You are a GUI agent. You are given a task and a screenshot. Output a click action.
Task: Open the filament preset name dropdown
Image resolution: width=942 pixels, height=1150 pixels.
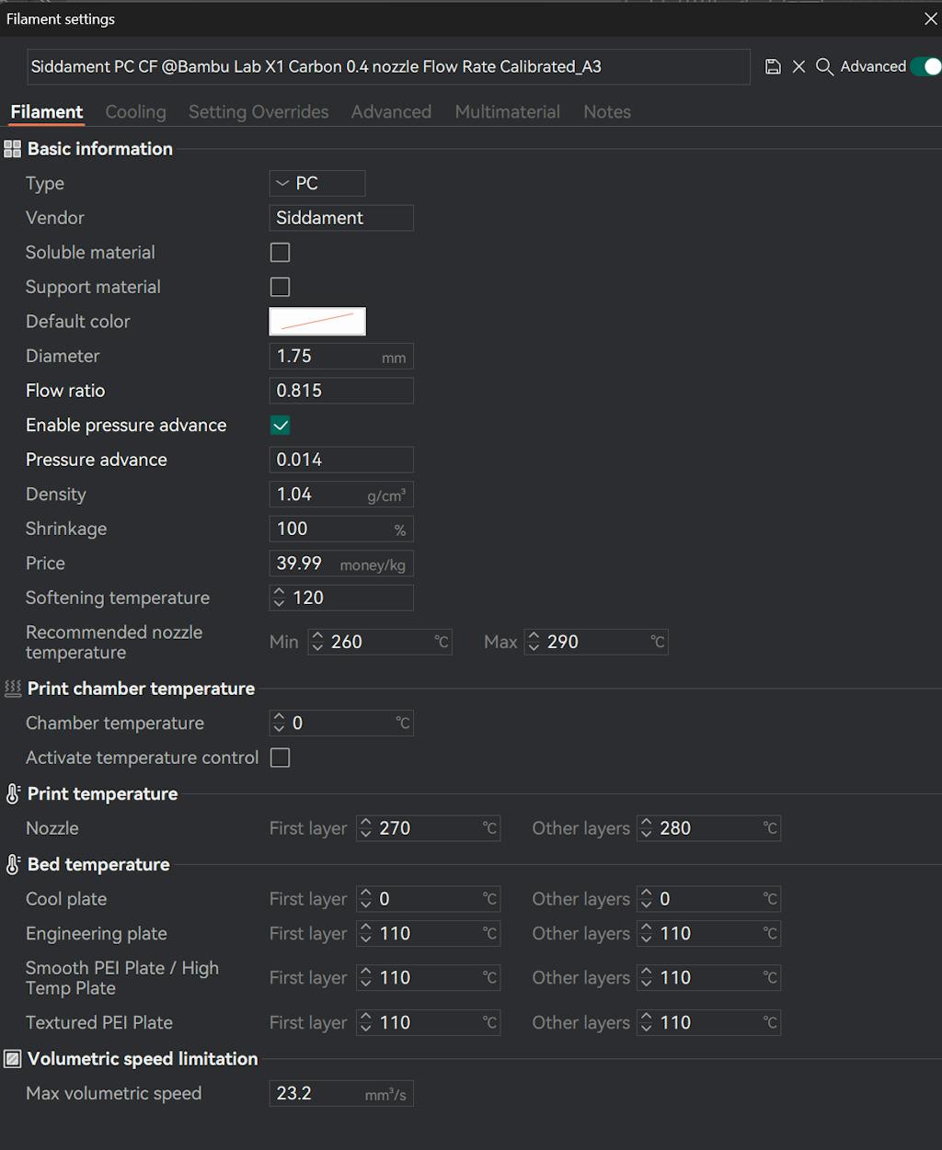click(x=388, y=67)
